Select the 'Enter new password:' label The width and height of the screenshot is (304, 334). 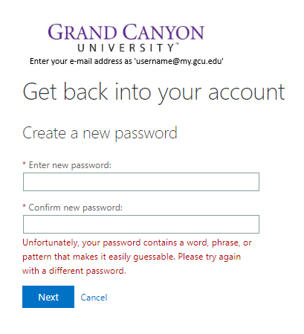(70, 165)
